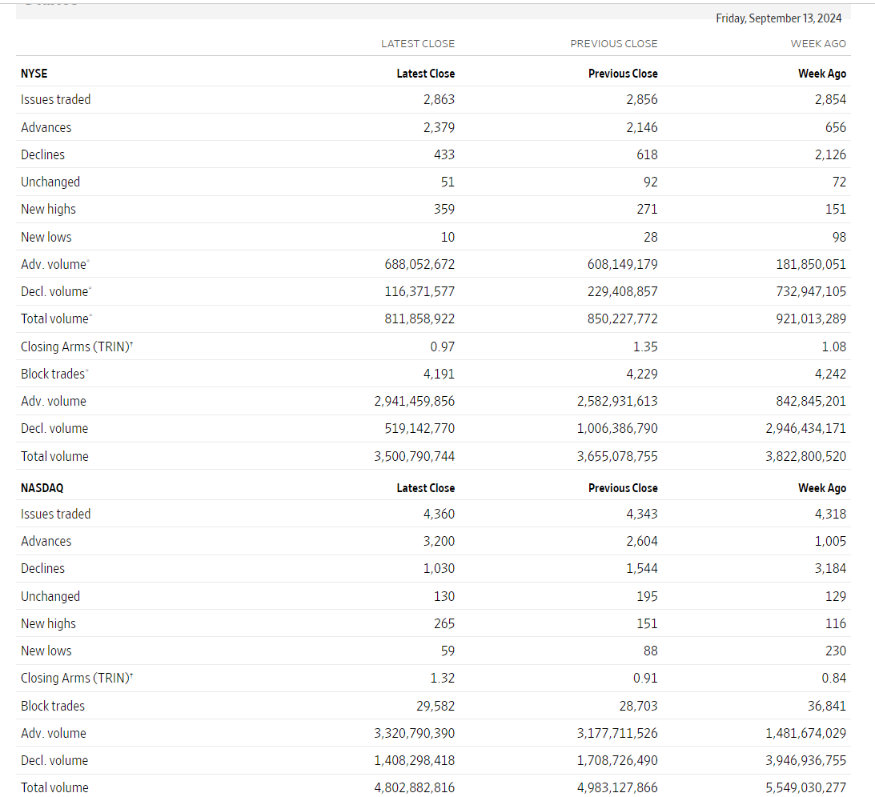Click the date Friday, September 13, 2024
This screenshot has width=875, height=797.
point(778,18)
